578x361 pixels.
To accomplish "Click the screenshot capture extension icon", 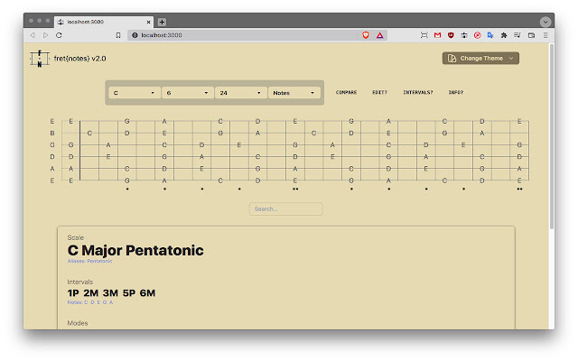I will click(x=424, y=35).
